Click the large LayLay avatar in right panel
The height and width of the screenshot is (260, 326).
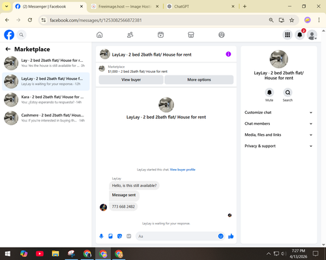278,59
